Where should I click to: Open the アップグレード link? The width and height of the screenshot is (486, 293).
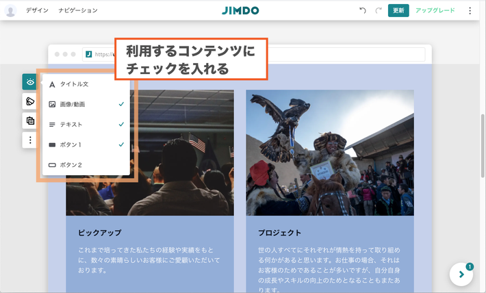pyautogui.click(x=435, y=10)
